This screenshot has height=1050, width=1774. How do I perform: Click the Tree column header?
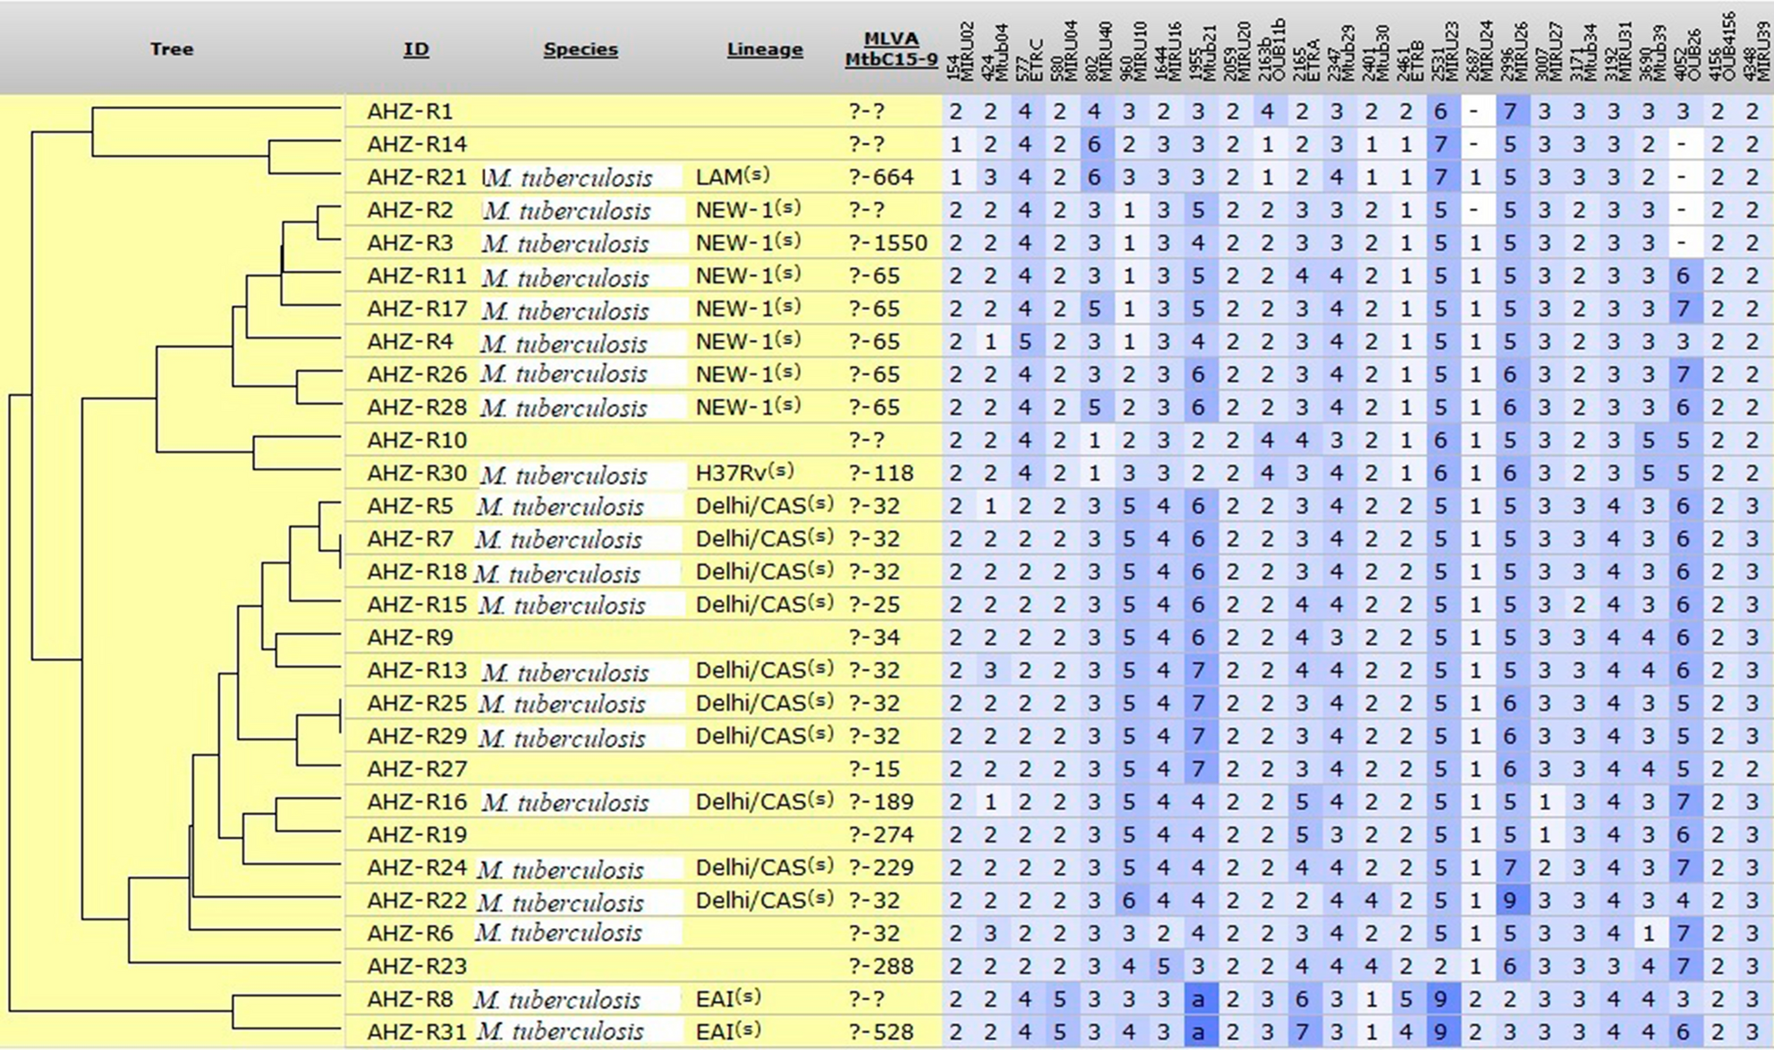click(x=172, y=48)
